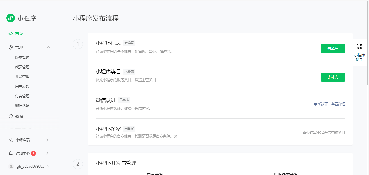Click the hexagon icon beside 管理

click(x=11, y=47)
